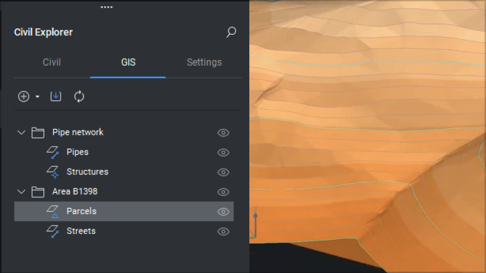This screenshot has height=273, width=486.
Task: Click the Pipes line layer icon
Action: [53, 152]
